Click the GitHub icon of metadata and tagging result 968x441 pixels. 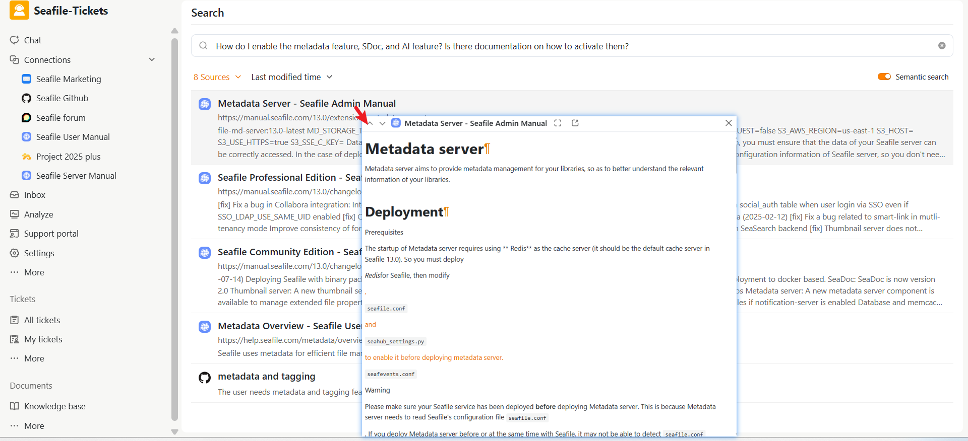[x=205, y=378]
